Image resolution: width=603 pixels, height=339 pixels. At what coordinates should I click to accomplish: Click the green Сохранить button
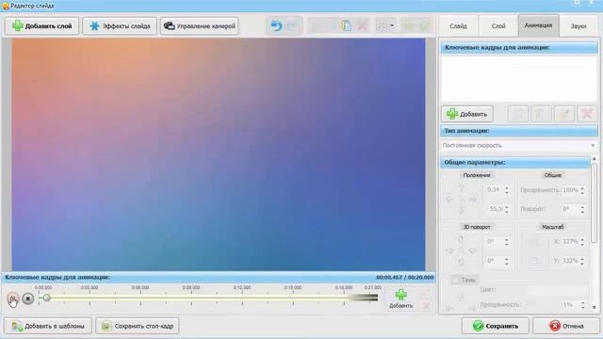tap(496, 326)
